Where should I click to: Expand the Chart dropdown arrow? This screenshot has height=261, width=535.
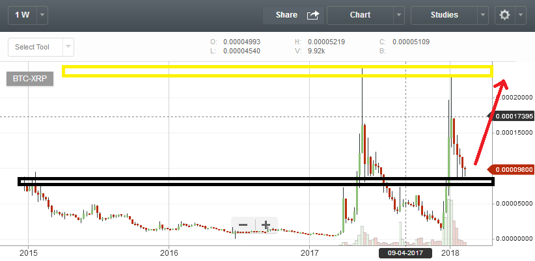tap(399, 15)
